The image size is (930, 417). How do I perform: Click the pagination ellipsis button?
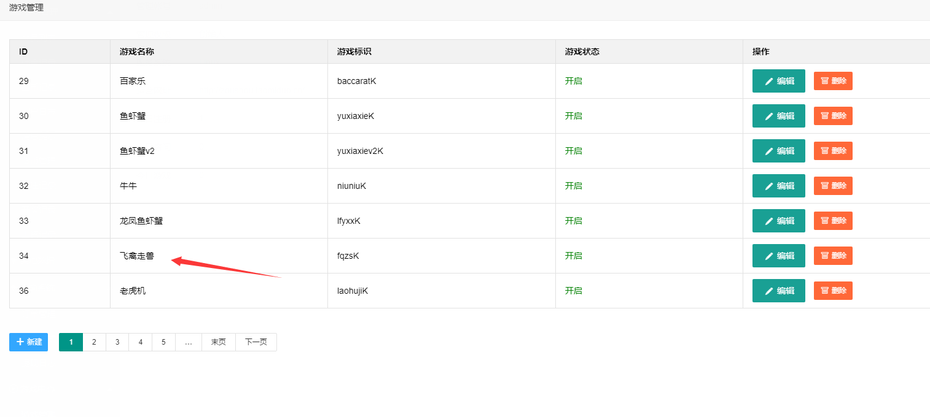click(189, 342)
